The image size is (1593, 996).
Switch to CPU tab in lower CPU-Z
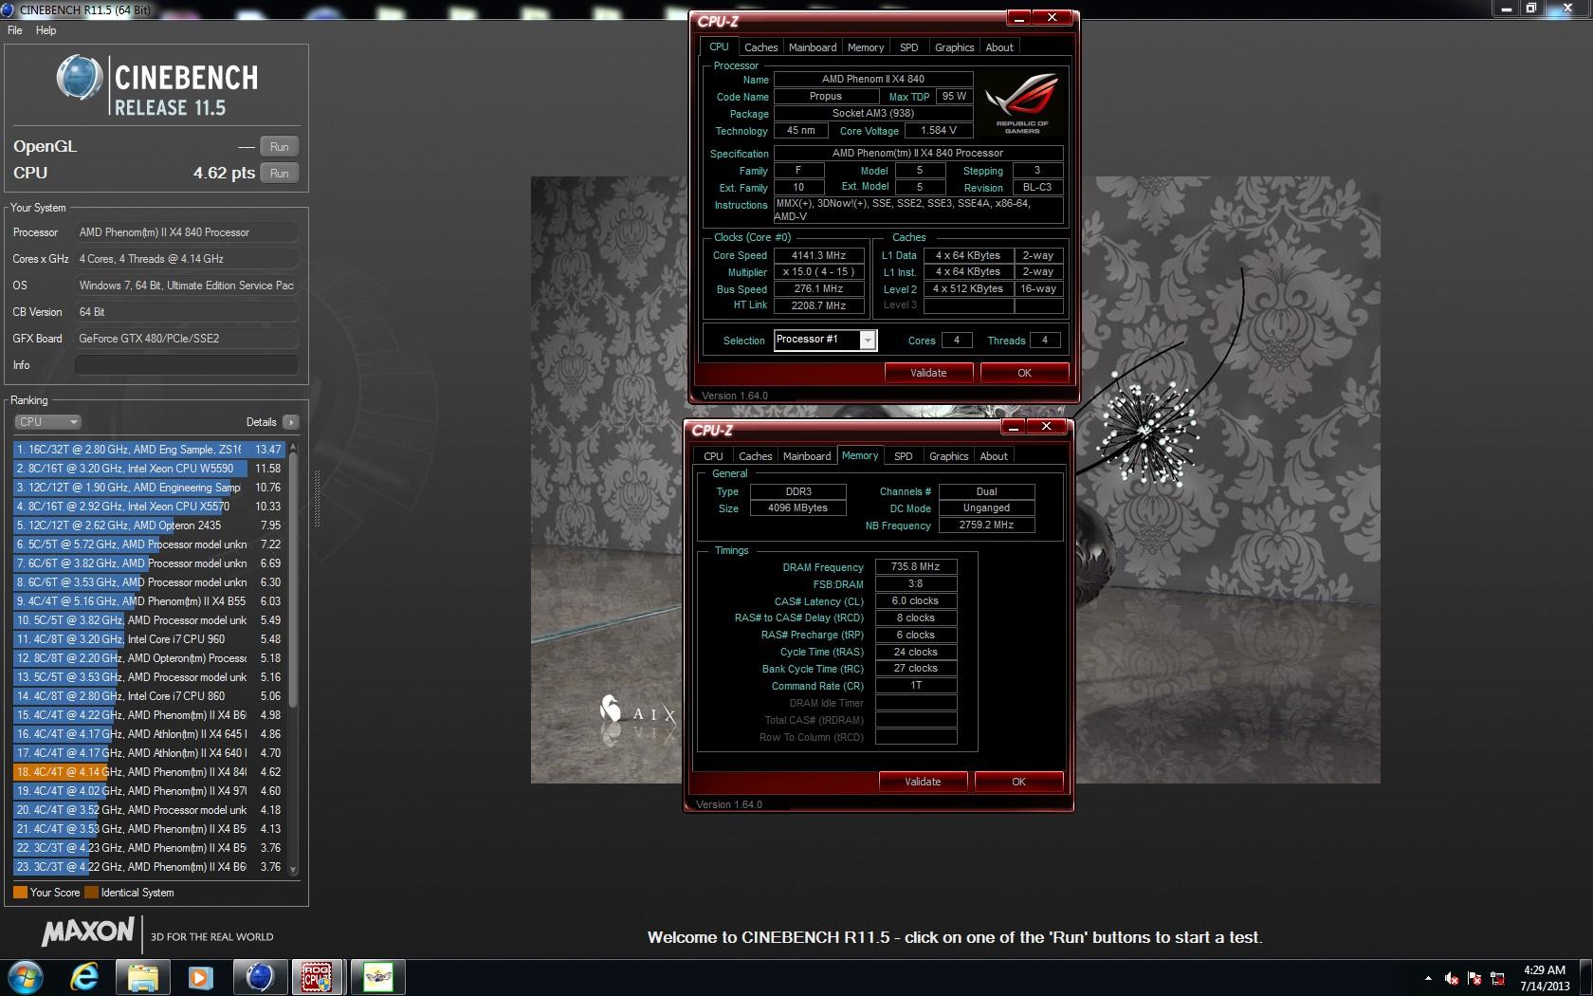click(x=713, y=456)
